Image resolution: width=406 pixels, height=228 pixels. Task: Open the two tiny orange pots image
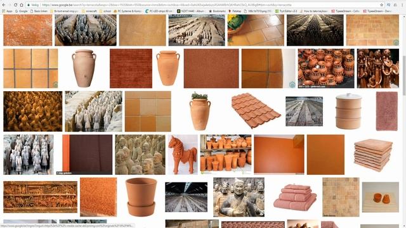click(381, 197)
